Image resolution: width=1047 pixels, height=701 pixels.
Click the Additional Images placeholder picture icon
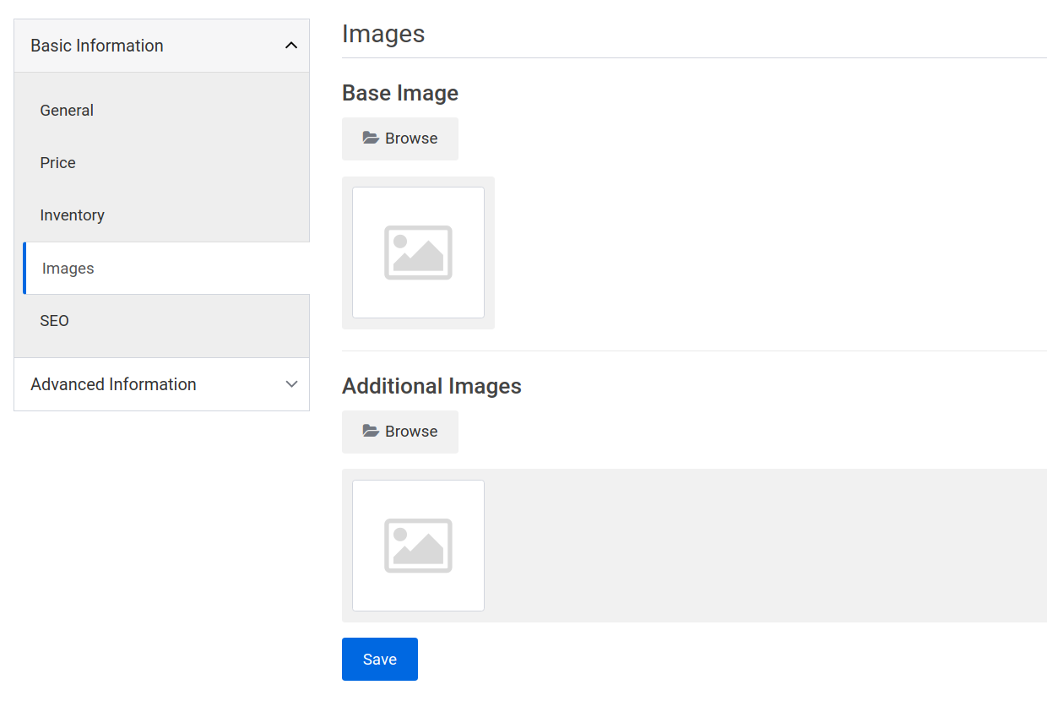(418, 545)
